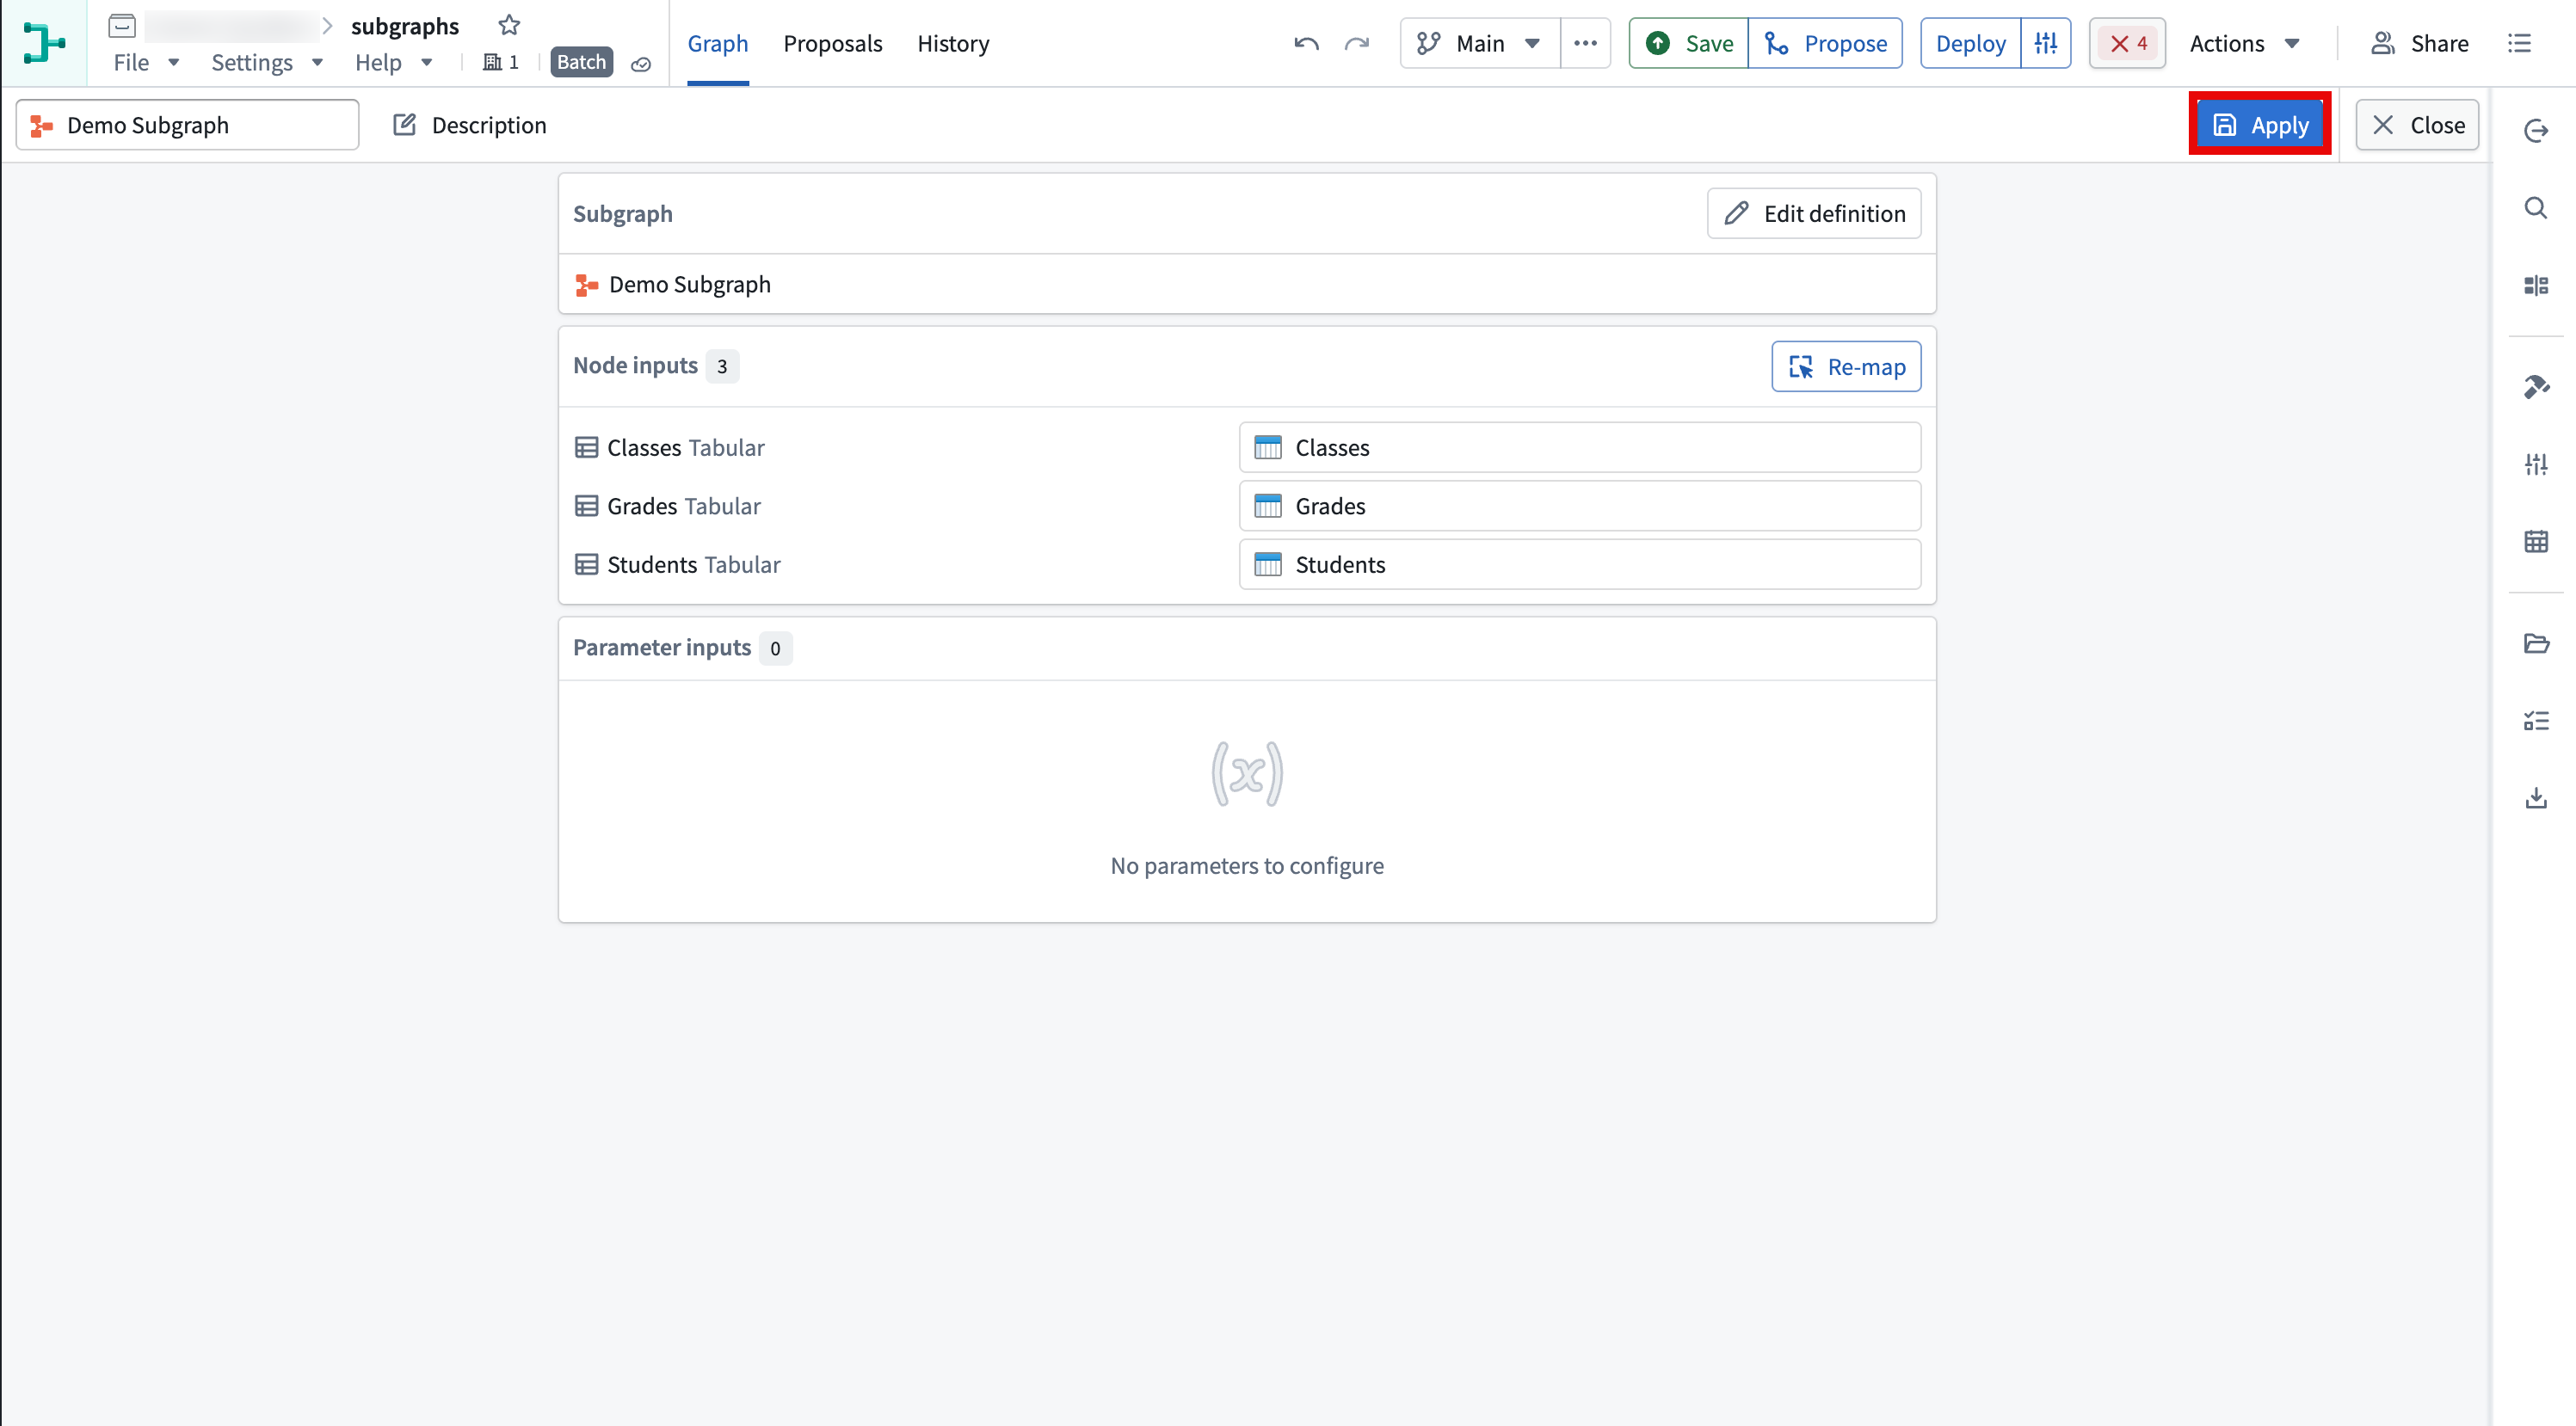Click the Pipeline Builder logo icon

44,43
